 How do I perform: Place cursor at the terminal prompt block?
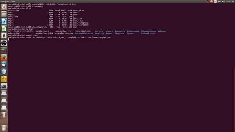(x=8, y=40)
